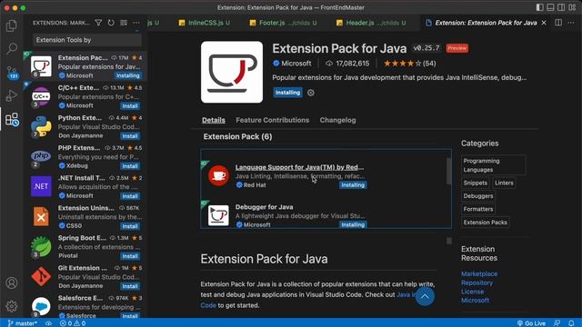The image size is (582, 327).
Task: Open Extensions views and more actions menu
Action: tap(136, 23)
